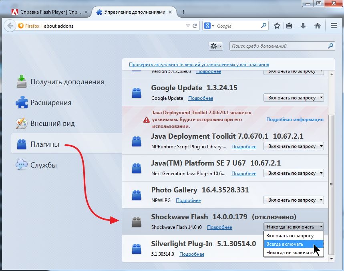Click Подробнее for Shockwave Flash

click(219, 227)
